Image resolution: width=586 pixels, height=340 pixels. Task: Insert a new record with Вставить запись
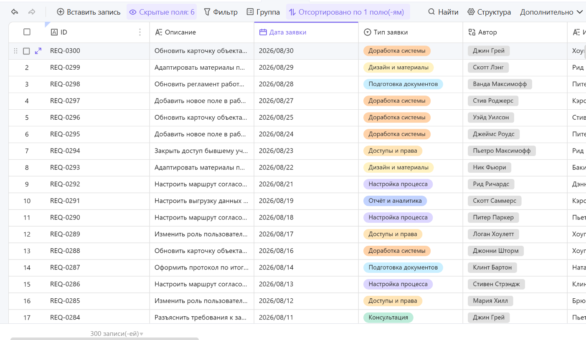pyautogui.click(x=89, y=12)
